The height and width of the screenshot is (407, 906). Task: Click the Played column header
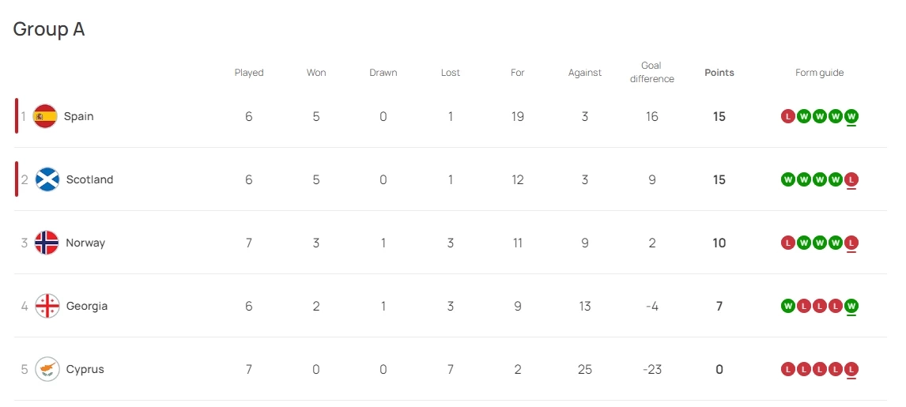pos(249,73)
